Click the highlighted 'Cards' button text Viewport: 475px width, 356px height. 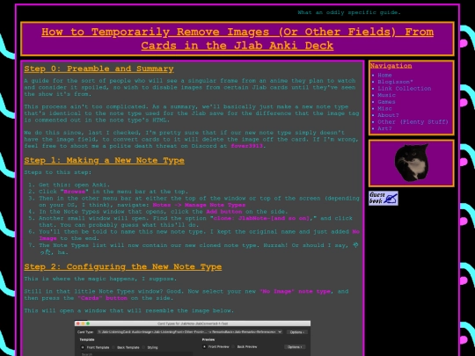pos(102,298)
